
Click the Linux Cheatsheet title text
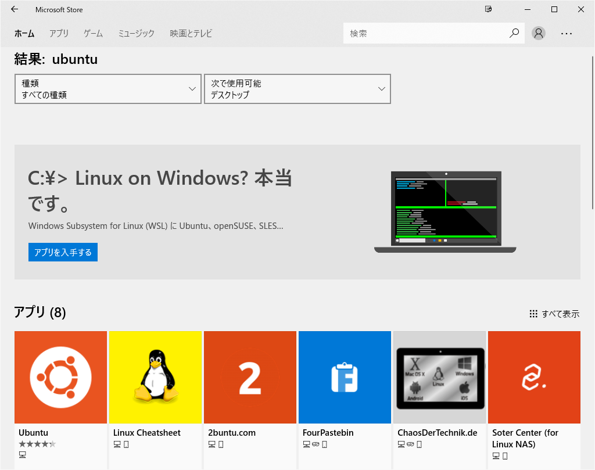pyautogui.click(x=147, y=432)
